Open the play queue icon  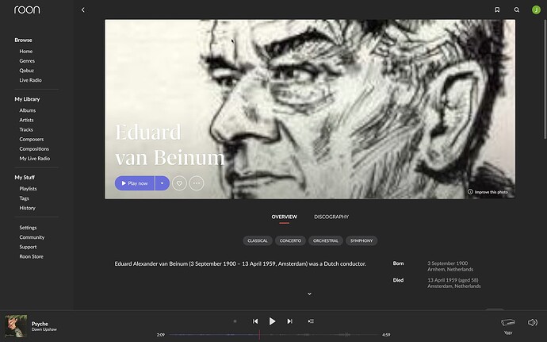(311, 321)
